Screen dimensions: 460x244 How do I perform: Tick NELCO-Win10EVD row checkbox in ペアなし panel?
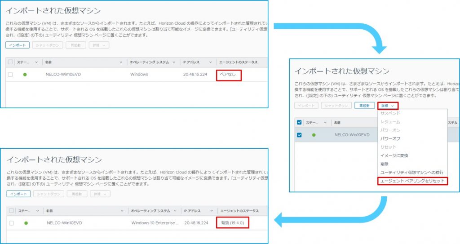pos(11,75)
